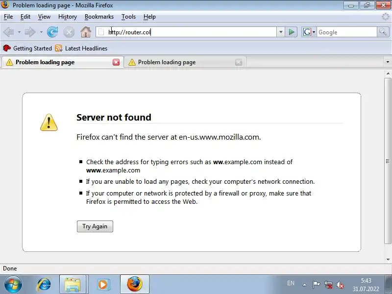The image size is (392, 294).
Task: Click the Try Again button
Action: 95,226
